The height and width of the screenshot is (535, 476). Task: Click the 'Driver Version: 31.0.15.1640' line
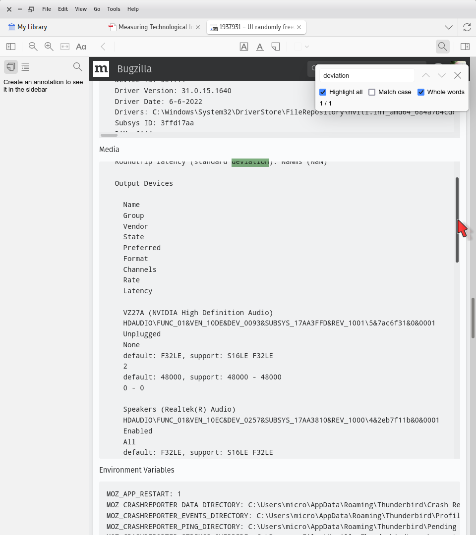pyautogui.click(x=173, y=91)
